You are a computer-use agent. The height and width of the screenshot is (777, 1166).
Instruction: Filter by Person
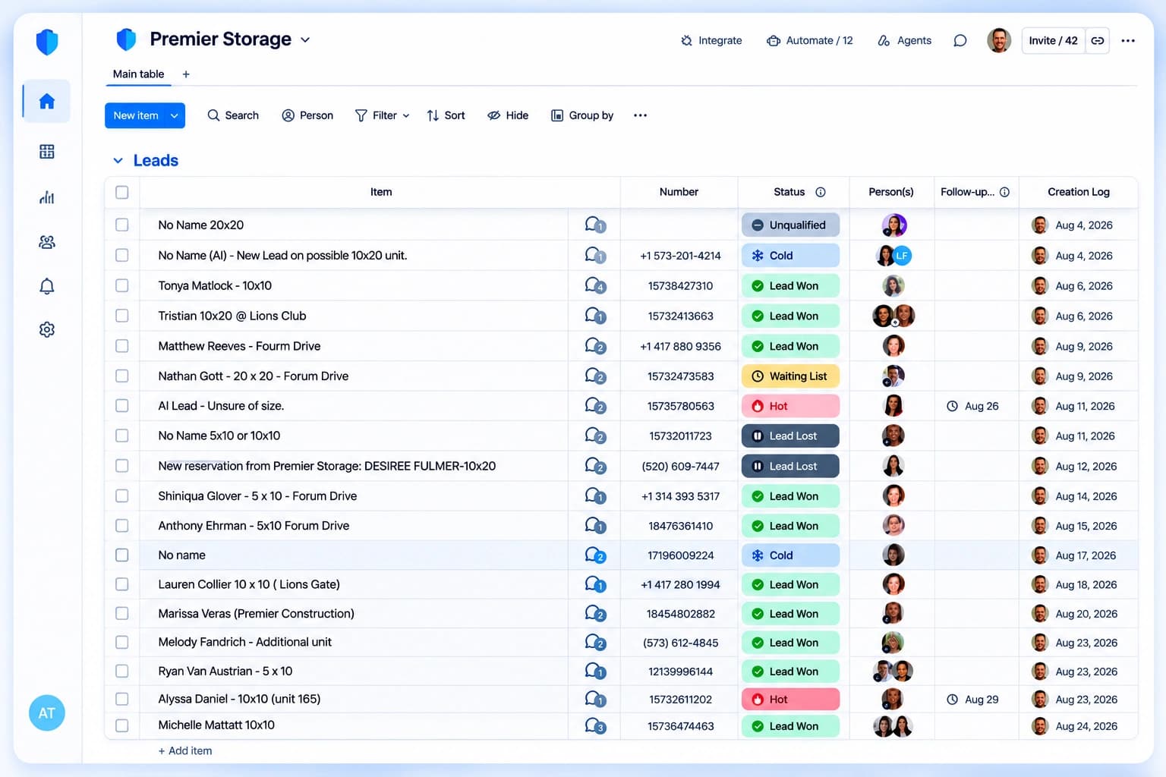(x=307, y=115)
